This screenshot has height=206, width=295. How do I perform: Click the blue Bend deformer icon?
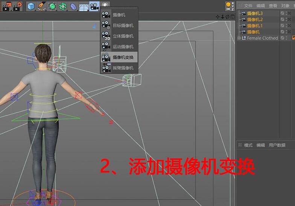(x=73, y=7)
